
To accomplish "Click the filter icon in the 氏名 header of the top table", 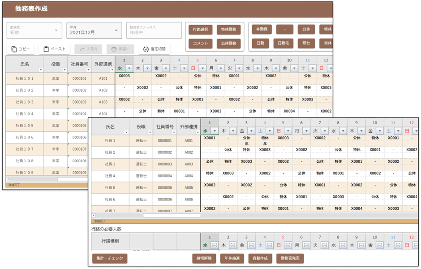I will tap(41, 70).
